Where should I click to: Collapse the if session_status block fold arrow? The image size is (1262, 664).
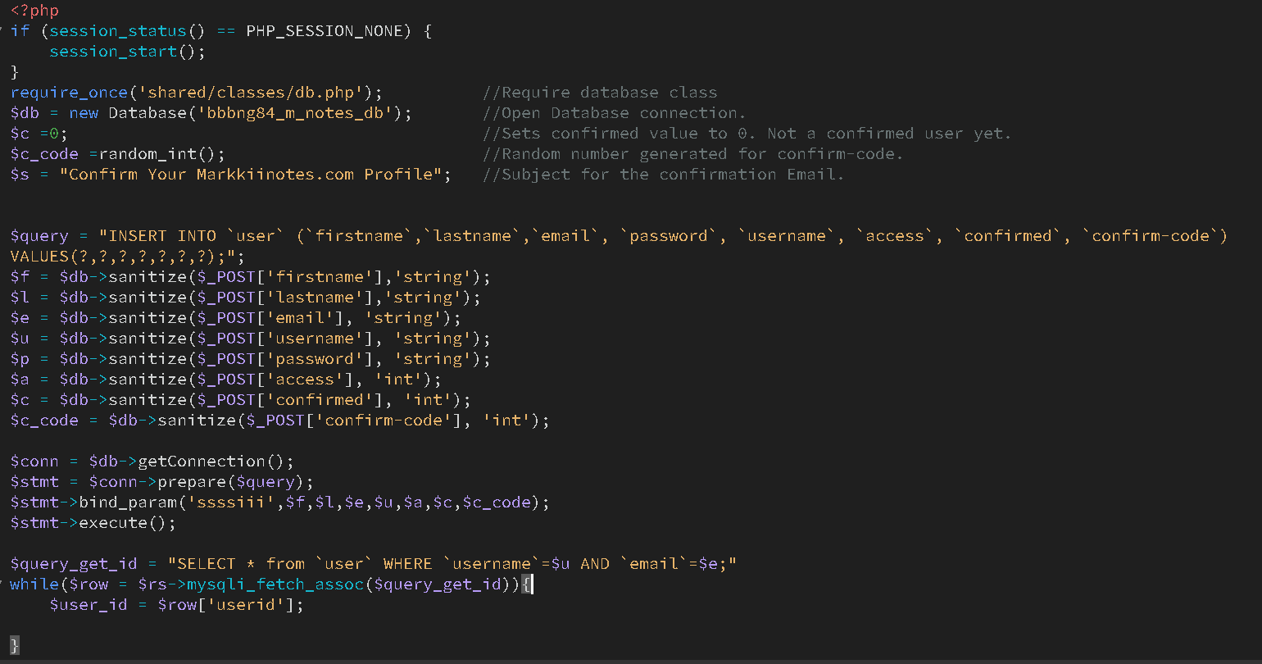click(x=3, y=31)
